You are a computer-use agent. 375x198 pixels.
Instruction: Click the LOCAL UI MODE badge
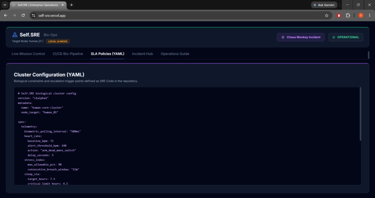(58, 41)
